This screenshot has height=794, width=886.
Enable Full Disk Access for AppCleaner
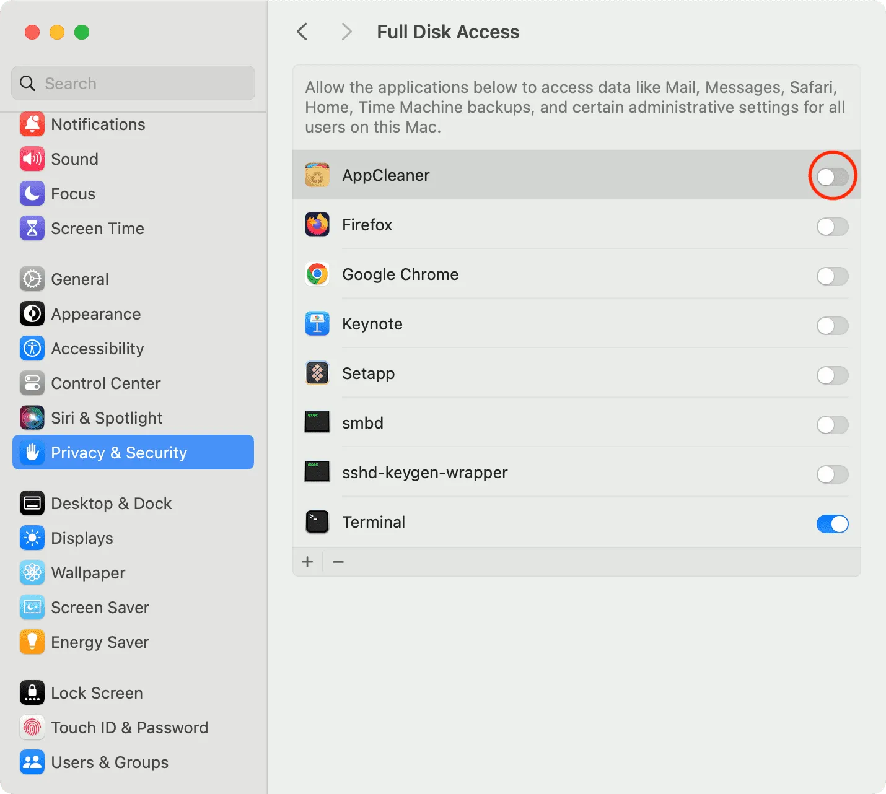[x=832, y=177]
